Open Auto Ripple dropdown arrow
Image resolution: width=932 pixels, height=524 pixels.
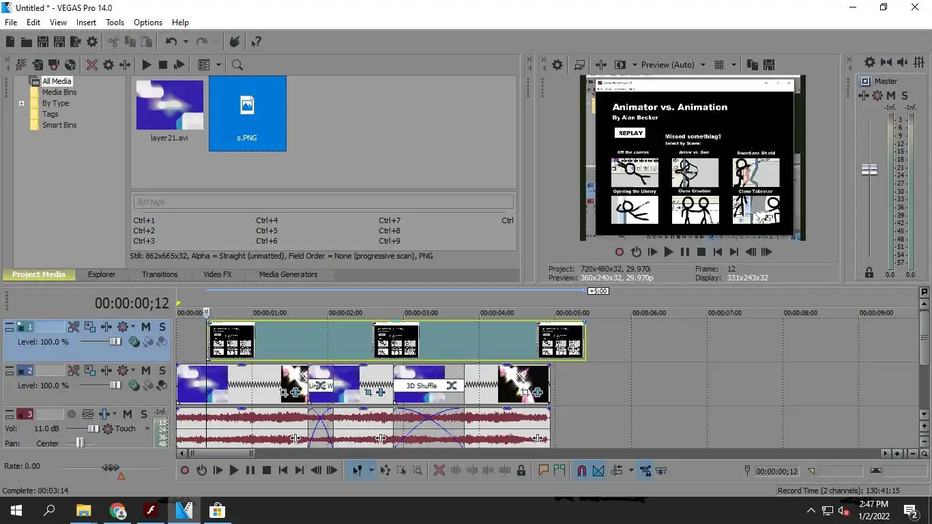[x=631, y=470]
